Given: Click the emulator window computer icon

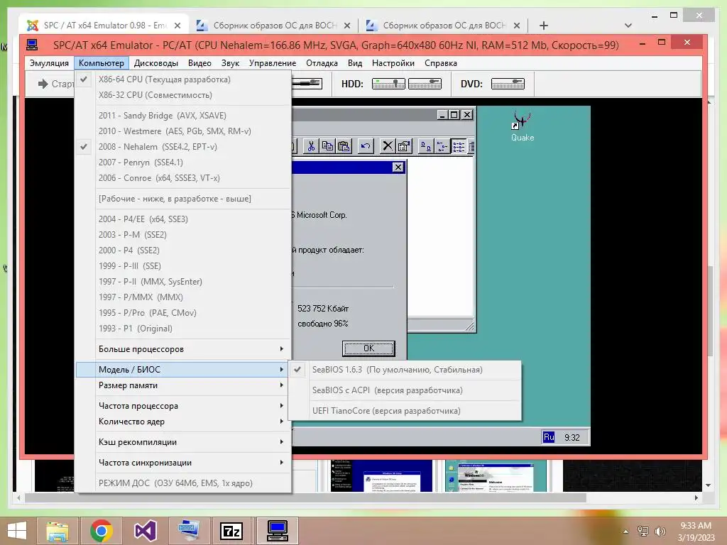Looking at the screenshot, I should [32, 45].
